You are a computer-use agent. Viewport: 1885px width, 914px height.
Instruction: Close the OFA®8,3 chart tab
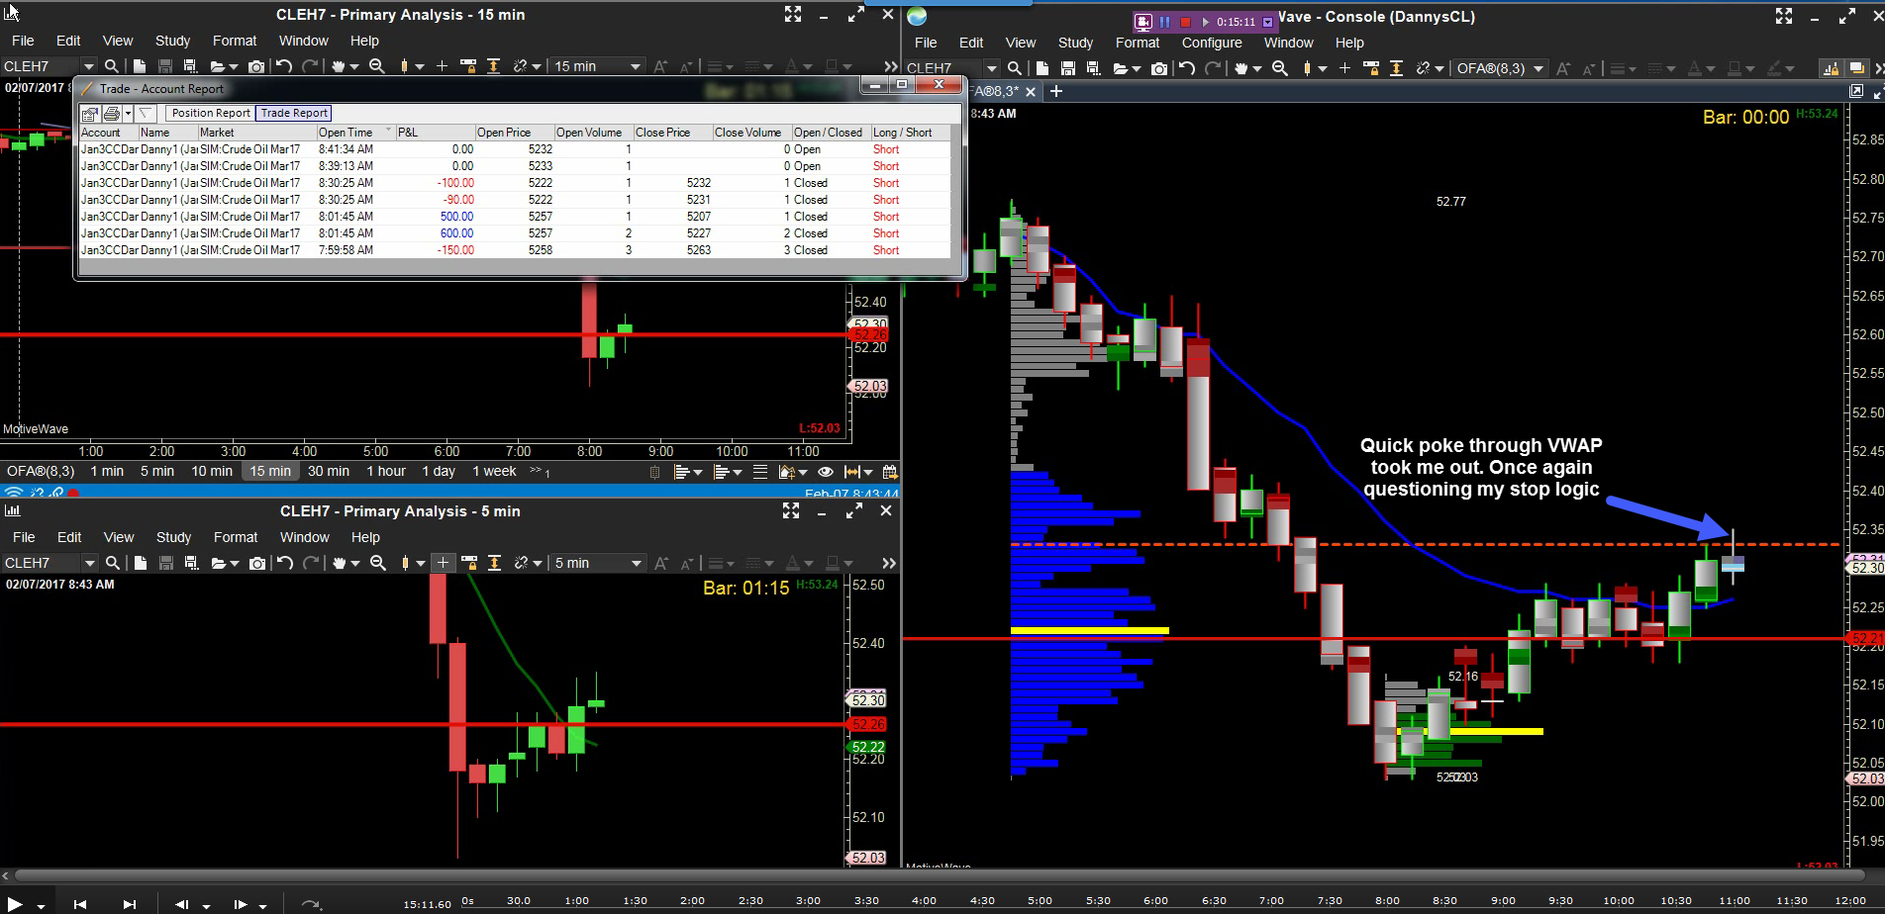click(1031, 91)
